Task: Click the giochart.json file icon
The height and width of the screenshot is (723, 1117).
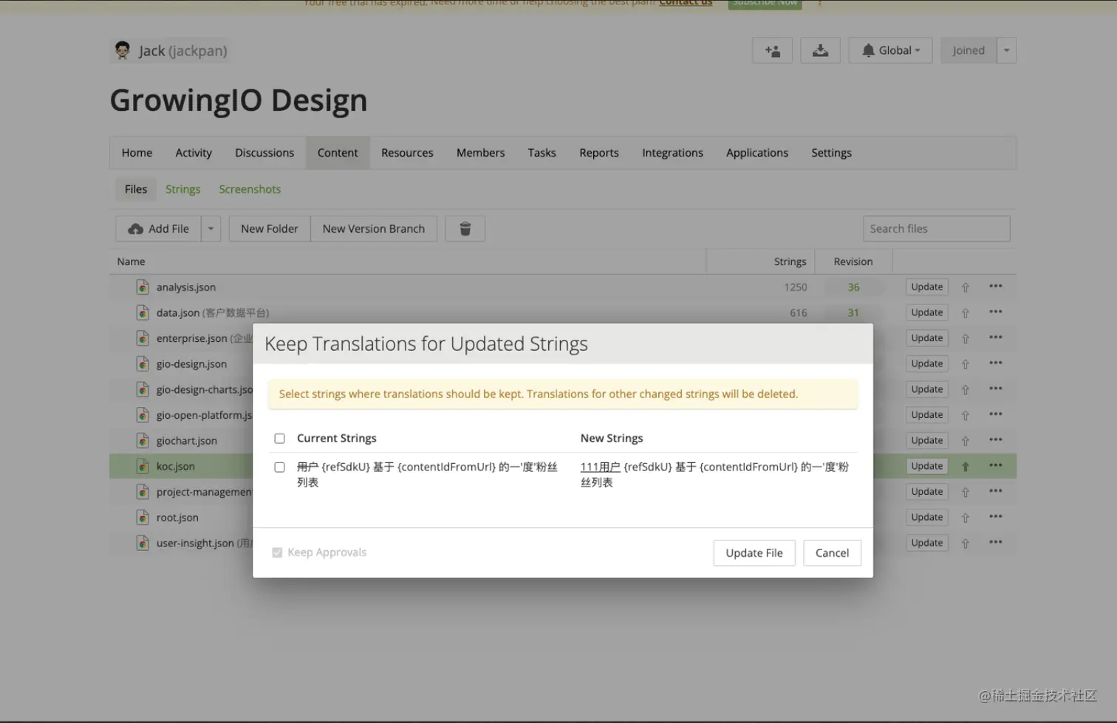Action: click(143, 441)
